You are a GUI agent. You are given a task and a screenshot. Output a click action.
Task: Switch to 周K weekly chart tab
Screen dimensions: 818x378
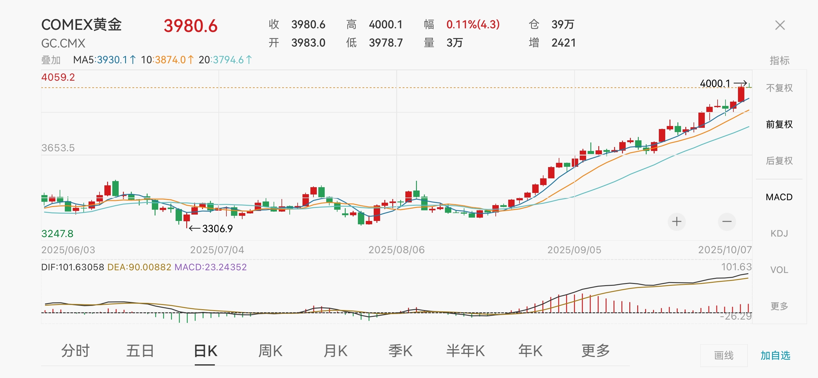[x=270, y=351]
